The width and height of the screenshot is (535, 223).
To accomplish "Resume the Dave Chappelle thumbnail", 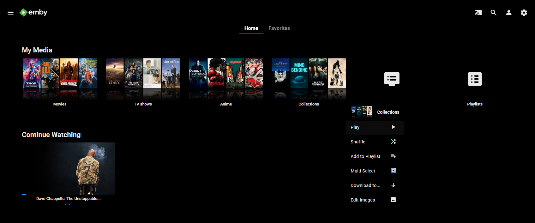I will click(x=69, y=168).
